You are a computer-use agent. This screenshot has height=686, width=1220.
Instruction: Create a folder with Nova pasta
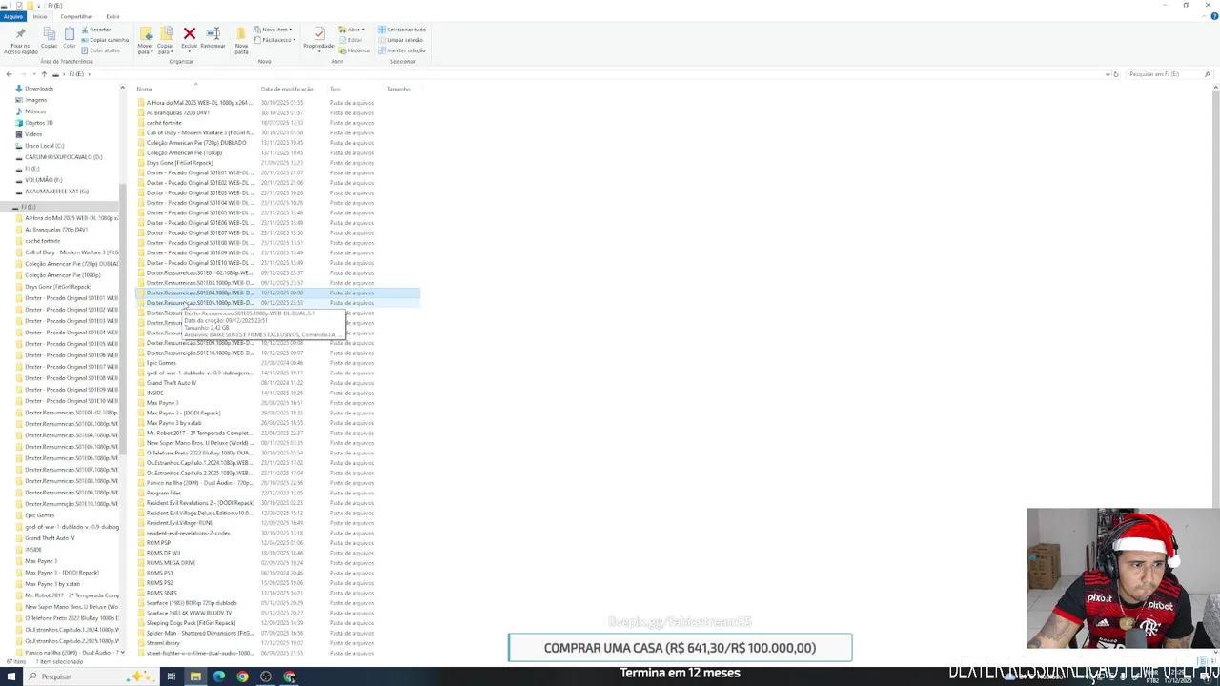pyautogui.click(x=241, y=39)
